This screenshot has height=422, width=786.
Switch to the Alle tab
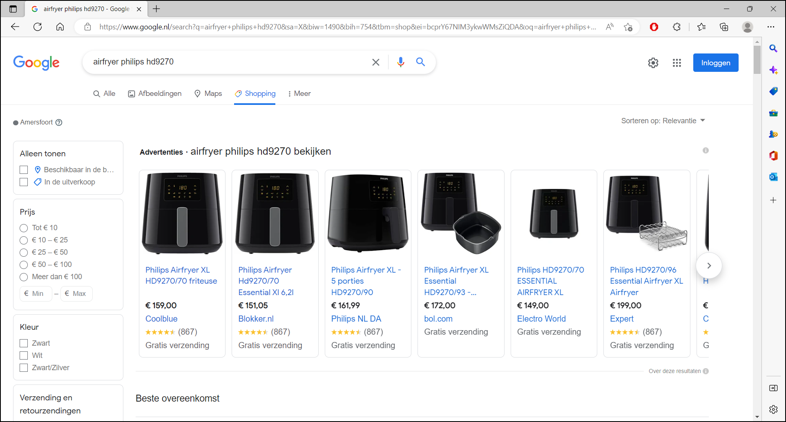104,93
